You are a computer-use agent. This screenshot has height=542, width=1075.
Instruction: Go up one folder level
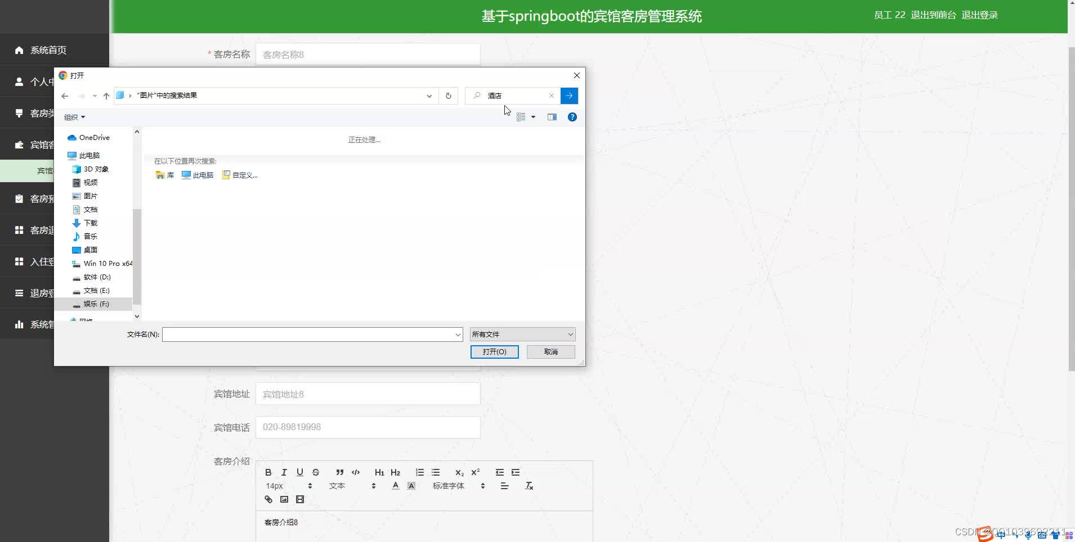point(106,96)
